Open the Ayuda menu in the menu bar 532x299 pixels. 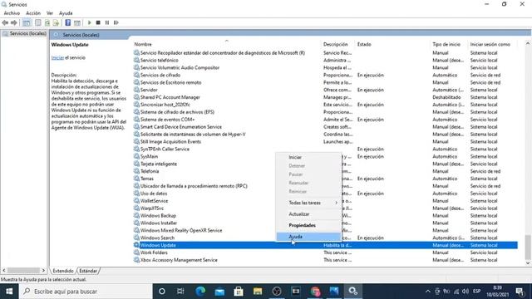click(66, 13)
